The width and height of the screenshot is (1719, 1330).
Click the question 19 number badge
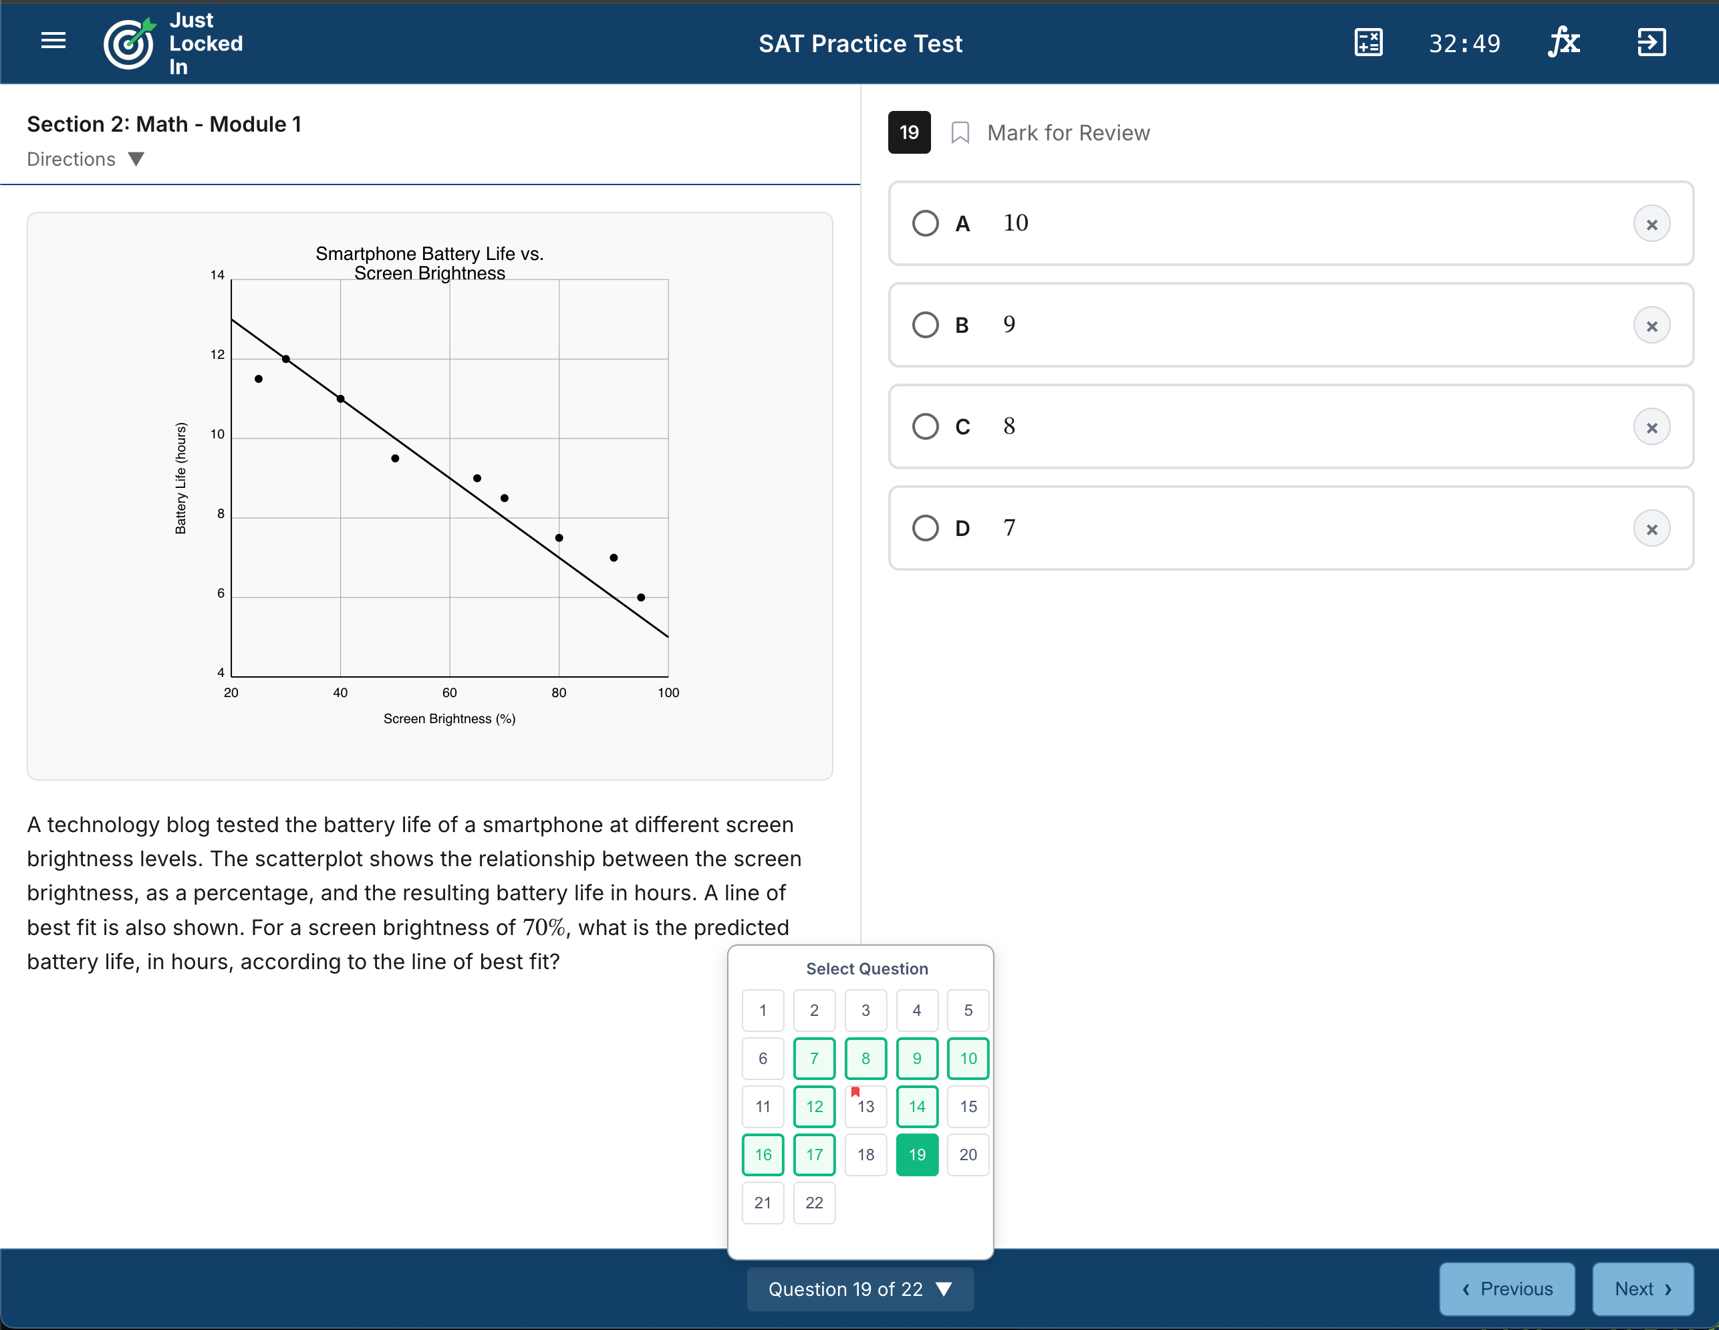pos(909,132)
